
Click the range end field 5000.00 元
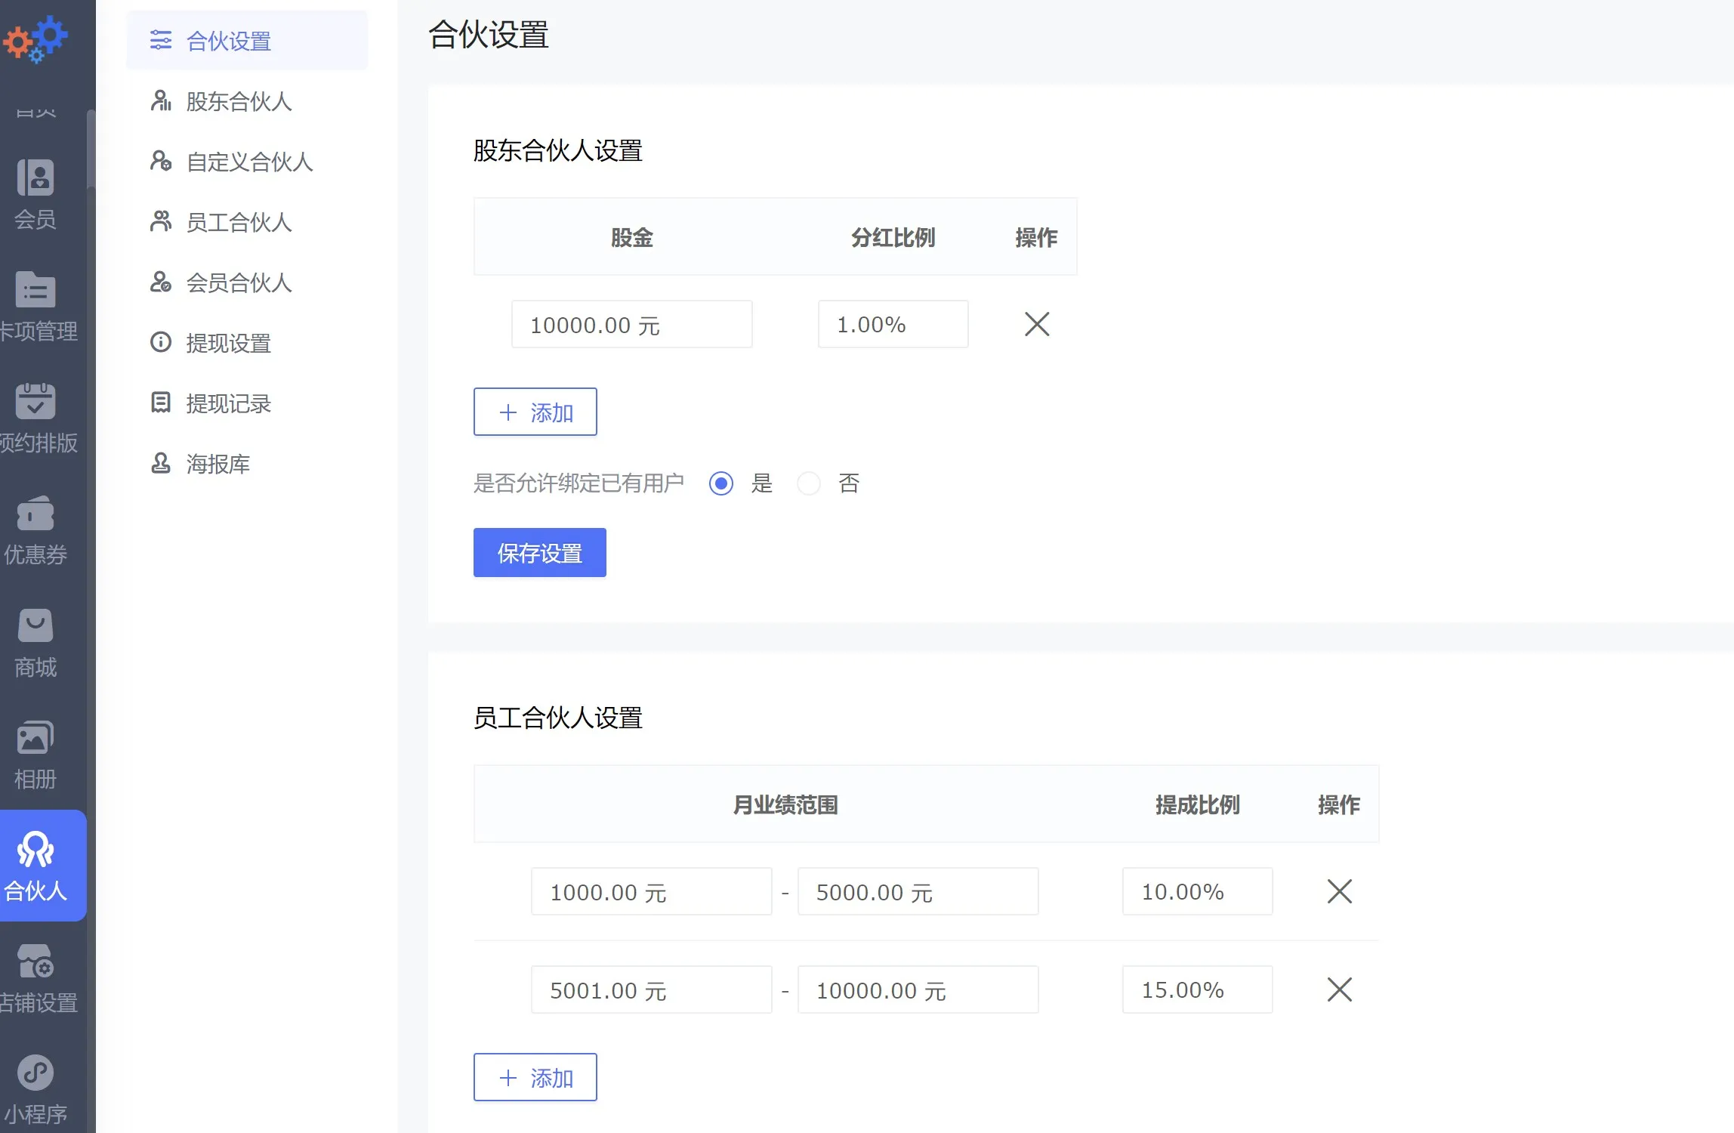tap(918, 891)
